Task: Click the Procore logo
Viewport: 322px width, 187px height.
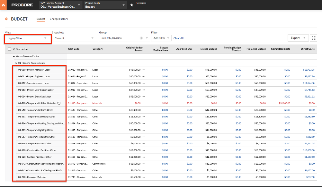Action: [22, 5]
